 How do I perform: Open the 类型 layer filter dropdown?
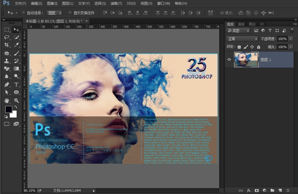pyautogui.click(x=238, y=31)
